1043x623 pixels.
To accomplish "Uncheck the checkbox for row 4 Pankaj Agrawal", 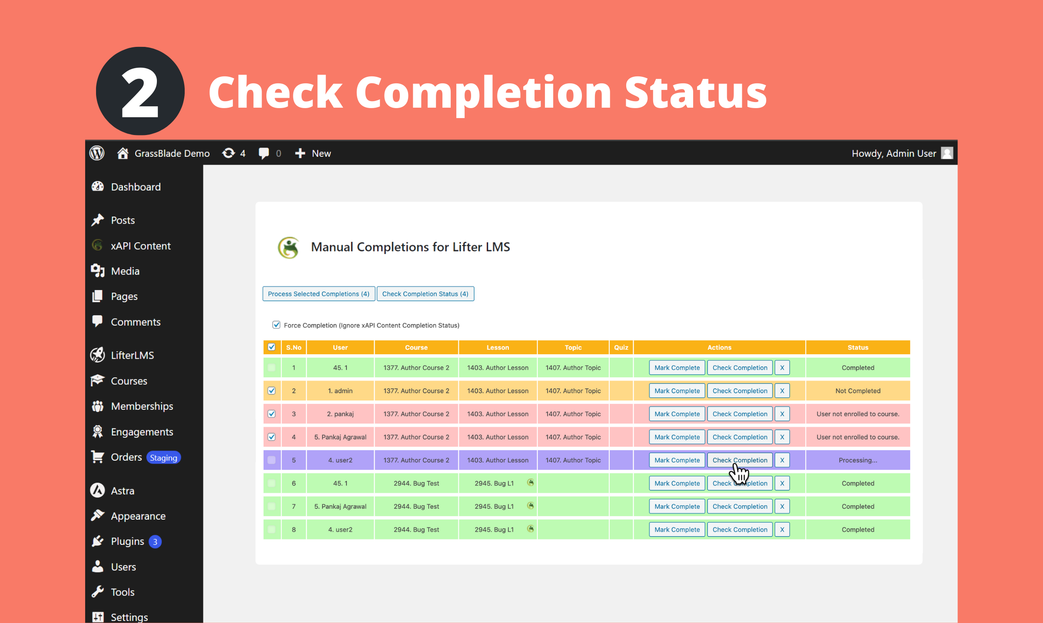I will 272,437.
